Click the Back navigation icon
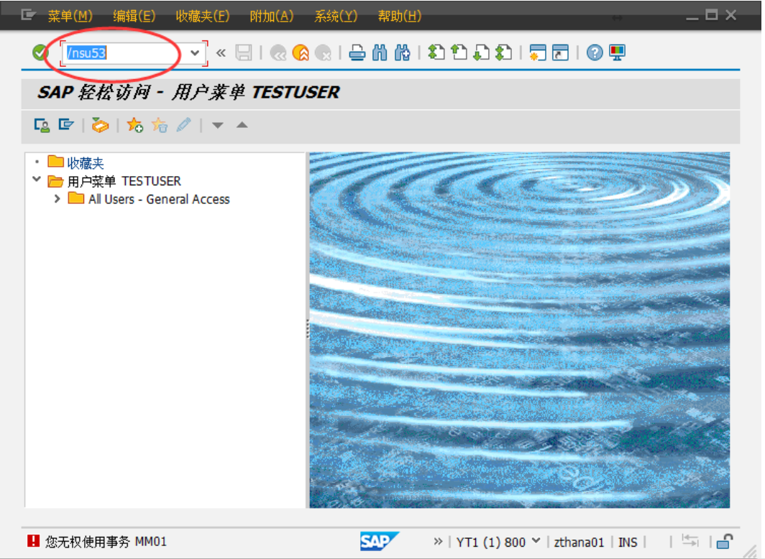 [278, 52]
